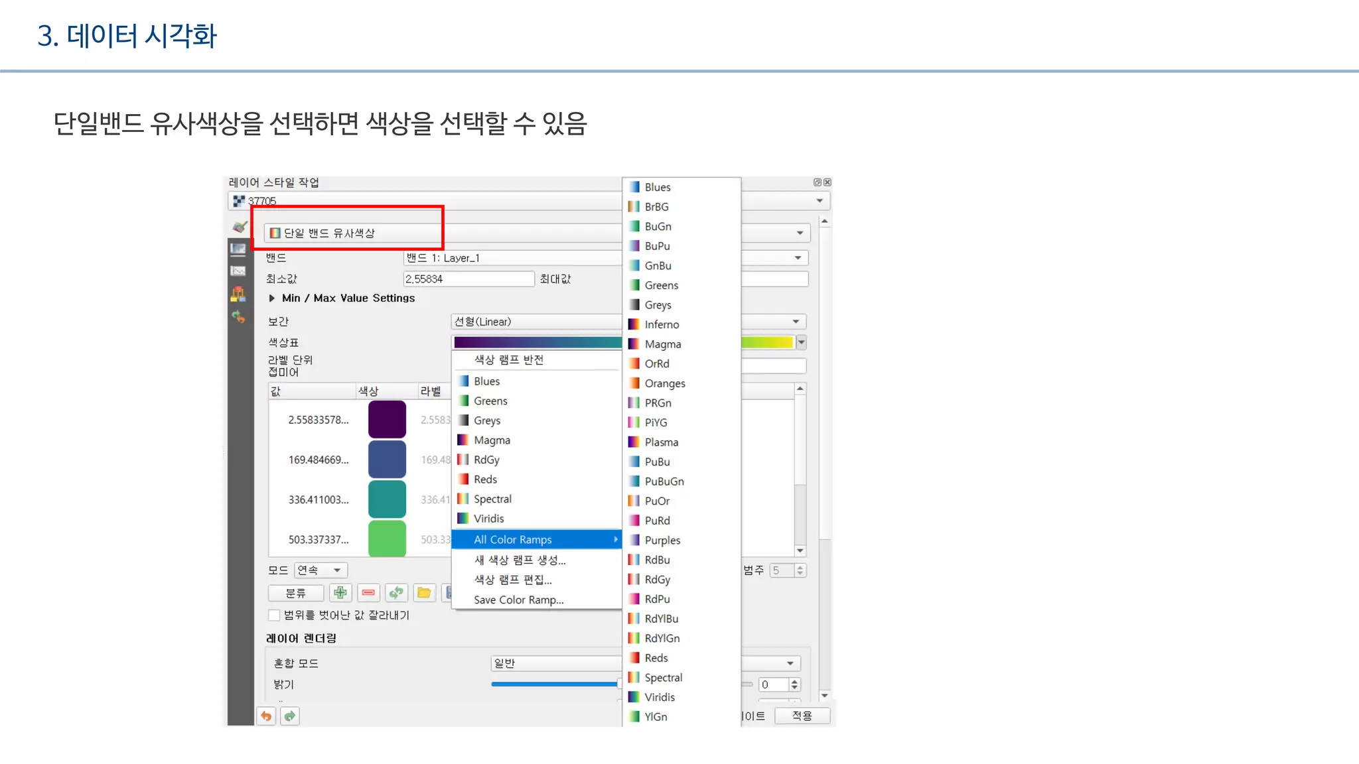This screenshot has width=1359, height=764.
Task: Click the 최대값 maximum value field
Action: (774, 279)
